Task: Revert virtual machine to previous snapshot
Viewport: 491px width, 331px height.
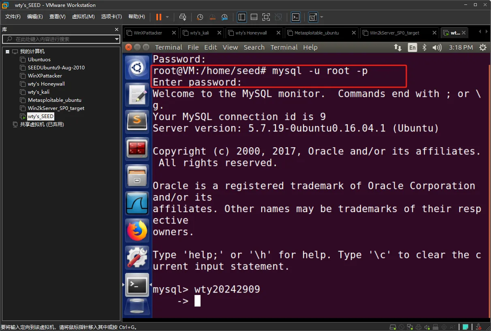Action: pyautogui.click(x=212, y=17)
